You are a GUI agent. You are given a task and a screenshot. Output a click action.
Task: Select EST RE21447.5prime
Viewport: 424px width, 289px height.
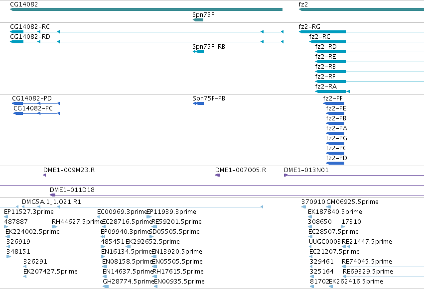coord(346,247)
